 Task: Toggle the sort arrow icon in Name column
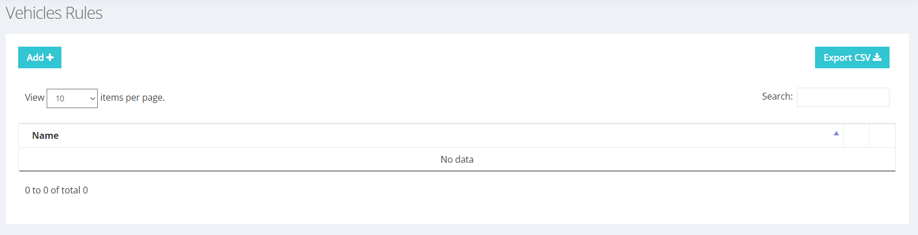836,133
